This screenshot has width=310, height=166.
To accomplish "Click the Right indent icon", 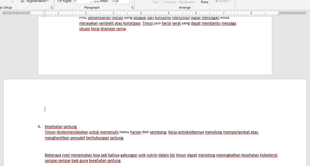I will [59, 1].
